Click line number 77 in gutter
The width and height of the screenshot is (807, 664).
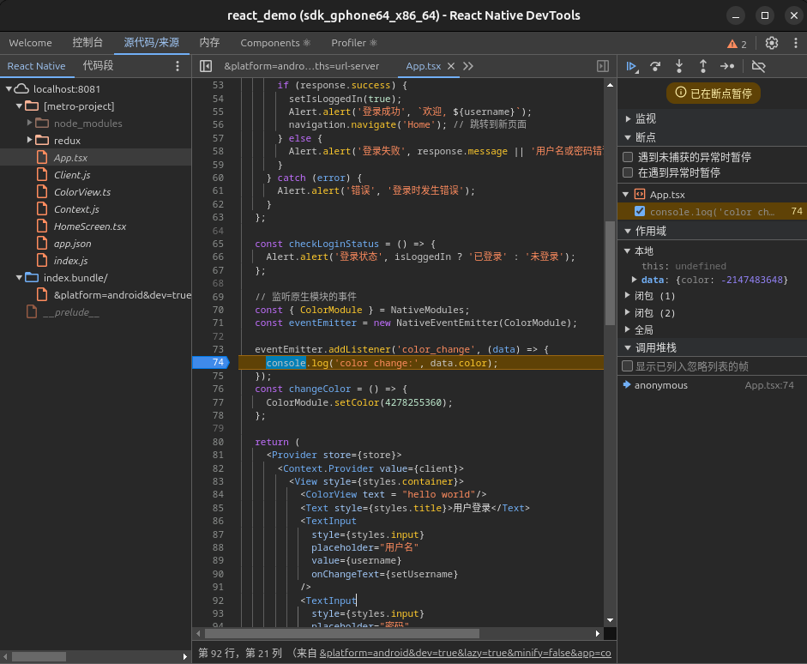point(218,402)
